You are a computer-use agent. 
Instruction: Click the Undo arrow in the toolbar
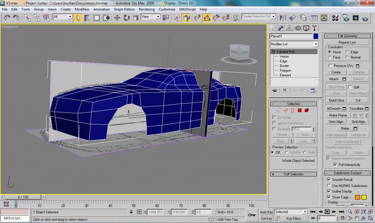coord(7,18)
